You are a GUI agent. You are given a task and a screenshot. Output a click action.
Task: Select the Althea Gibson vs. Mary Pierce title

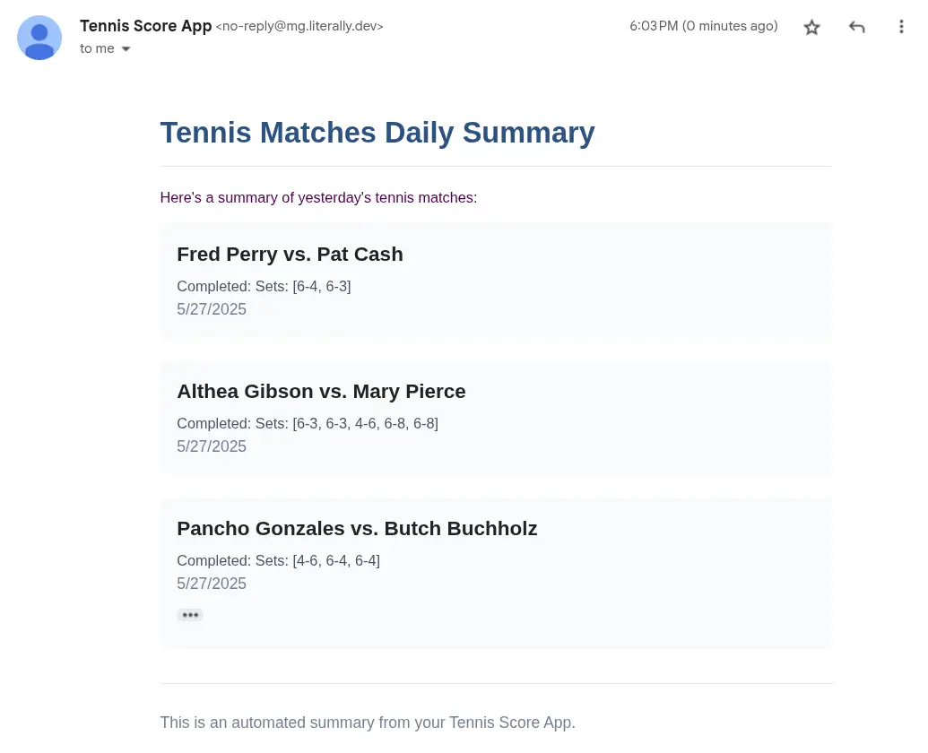pos(321,392)
